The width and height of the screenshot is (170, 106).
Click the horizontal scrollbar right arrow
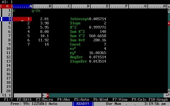[x=167, y=95]
